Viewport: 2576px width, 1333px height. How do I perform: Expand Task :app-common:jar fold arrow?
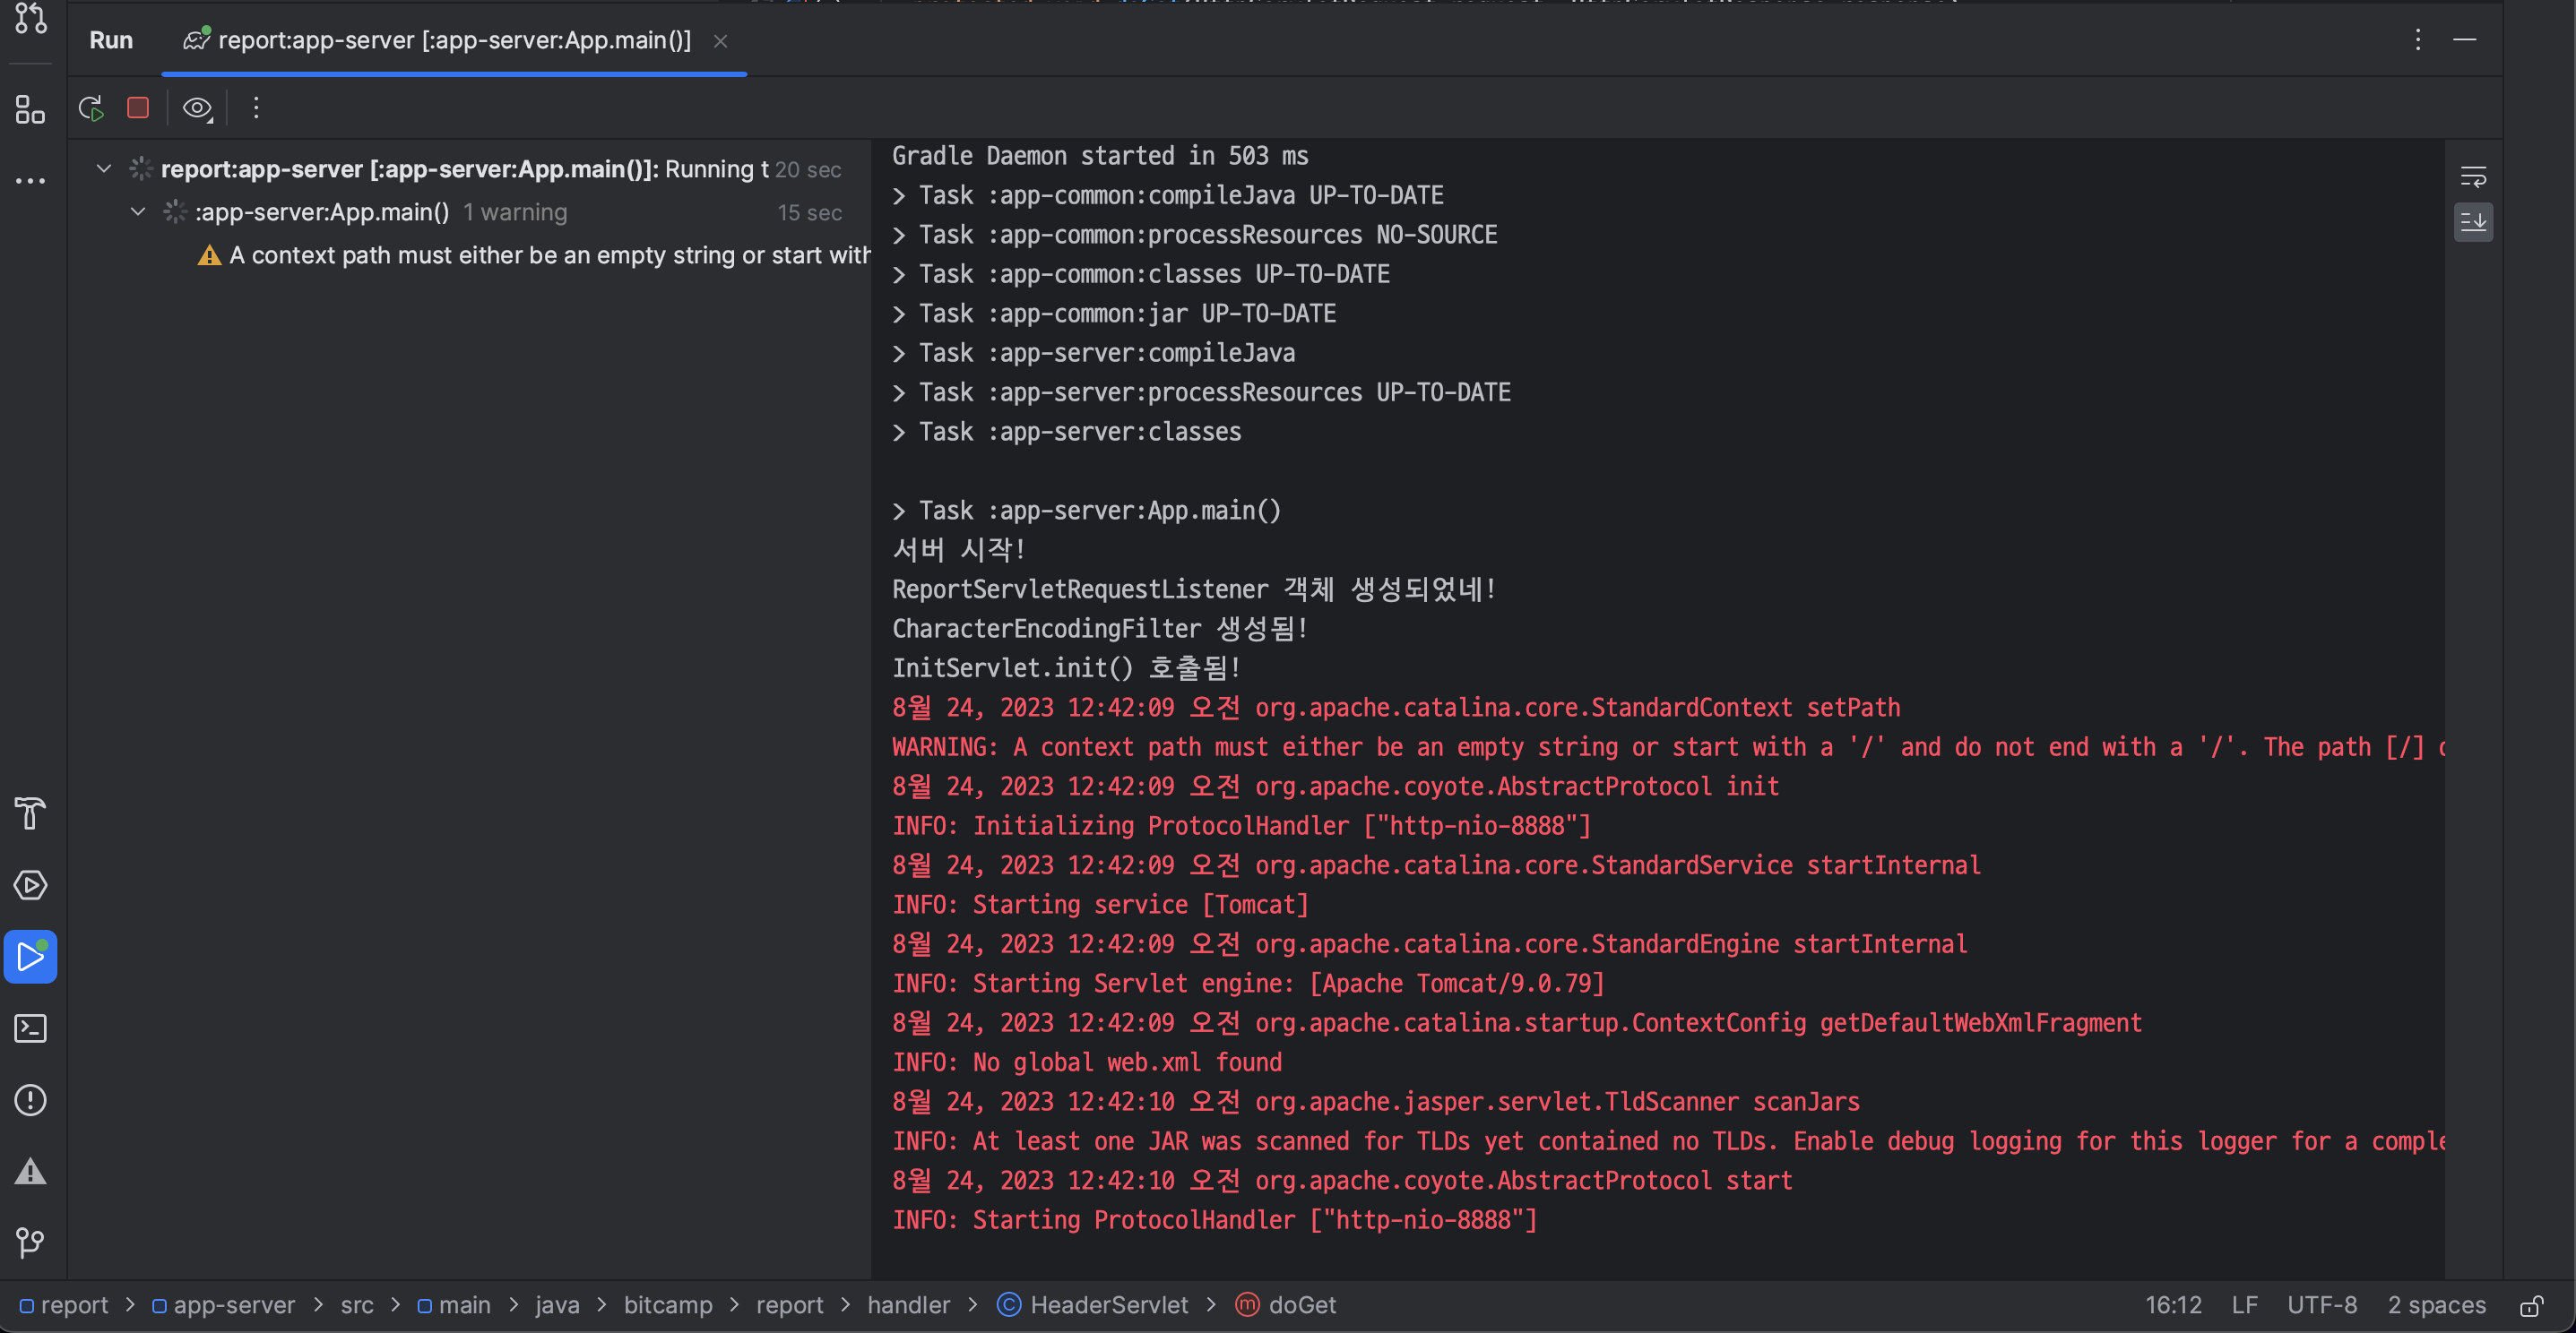(899, 314)
